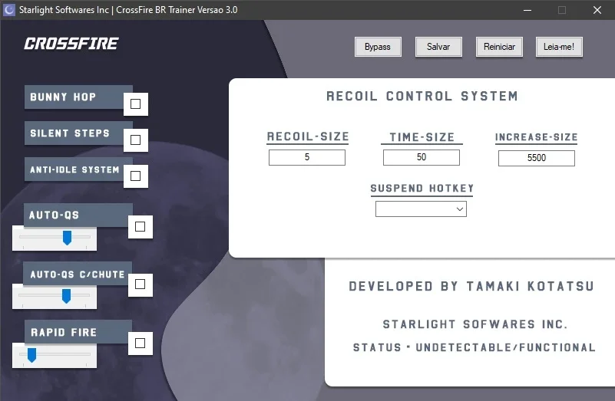The width and height of the screenshot is (615, 401).
Task: Enable the Bunny Hop checkbox
Action: (136, 104)
